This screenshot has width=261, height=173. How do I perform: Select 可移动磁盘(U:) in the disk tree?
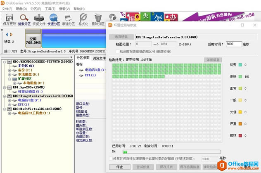pyautogui.click(x=30, y=92)
